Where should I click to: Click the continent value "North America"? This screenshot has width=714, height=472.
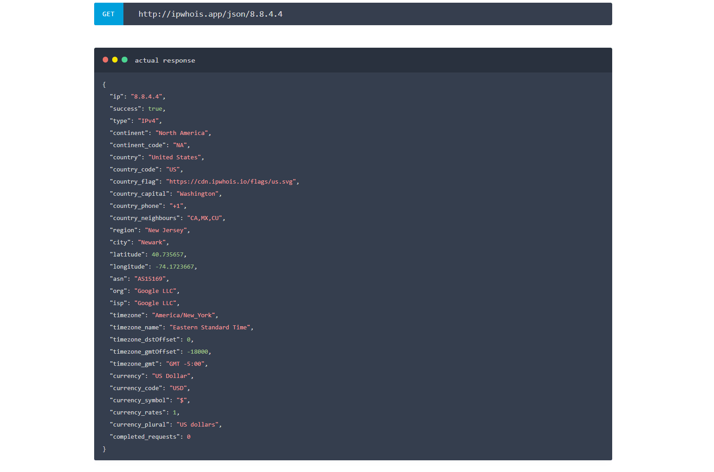click(x=182, y=133)
